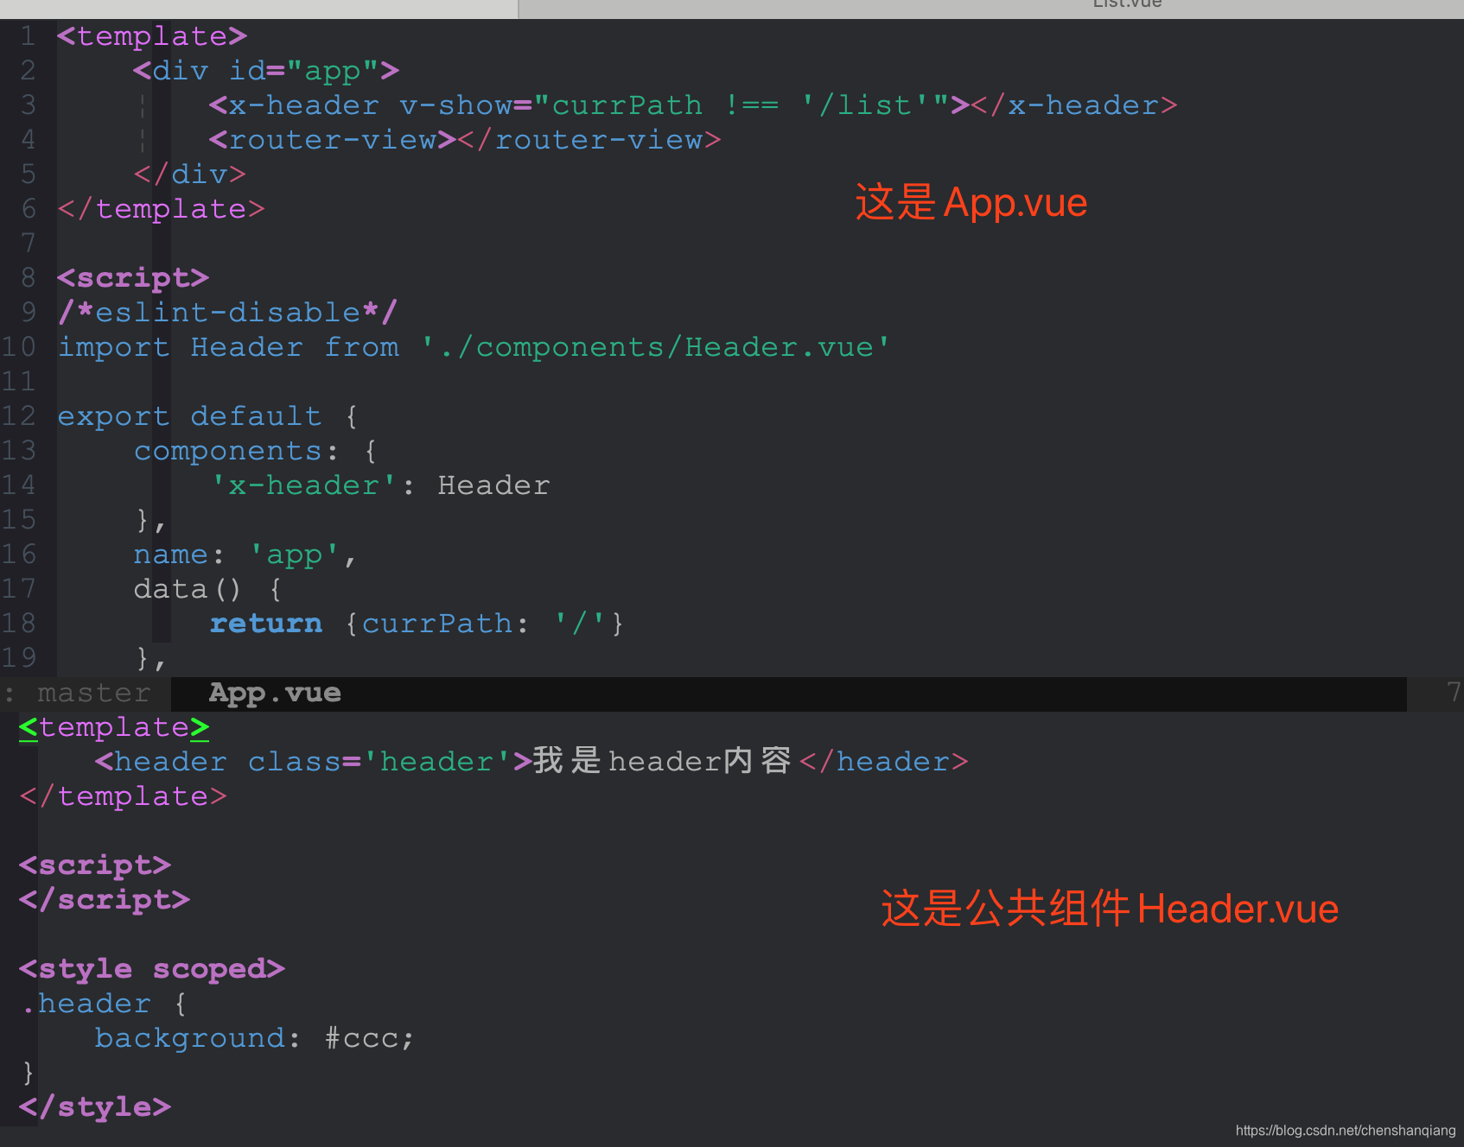
Task: Click <script> tag in Header.vue pane
Action: click(x=95, y=865)
